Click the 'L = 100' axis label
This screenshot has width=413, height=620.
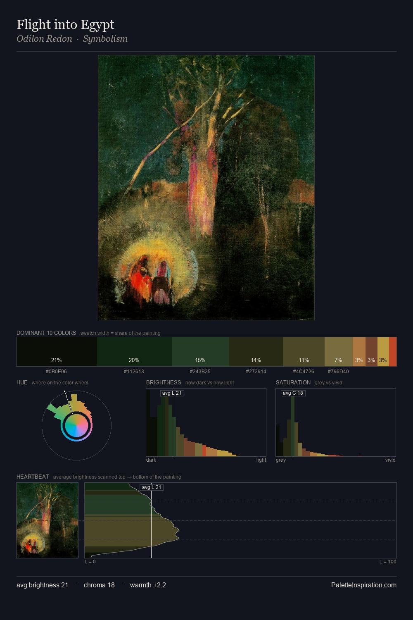click(x=388, y=562)
